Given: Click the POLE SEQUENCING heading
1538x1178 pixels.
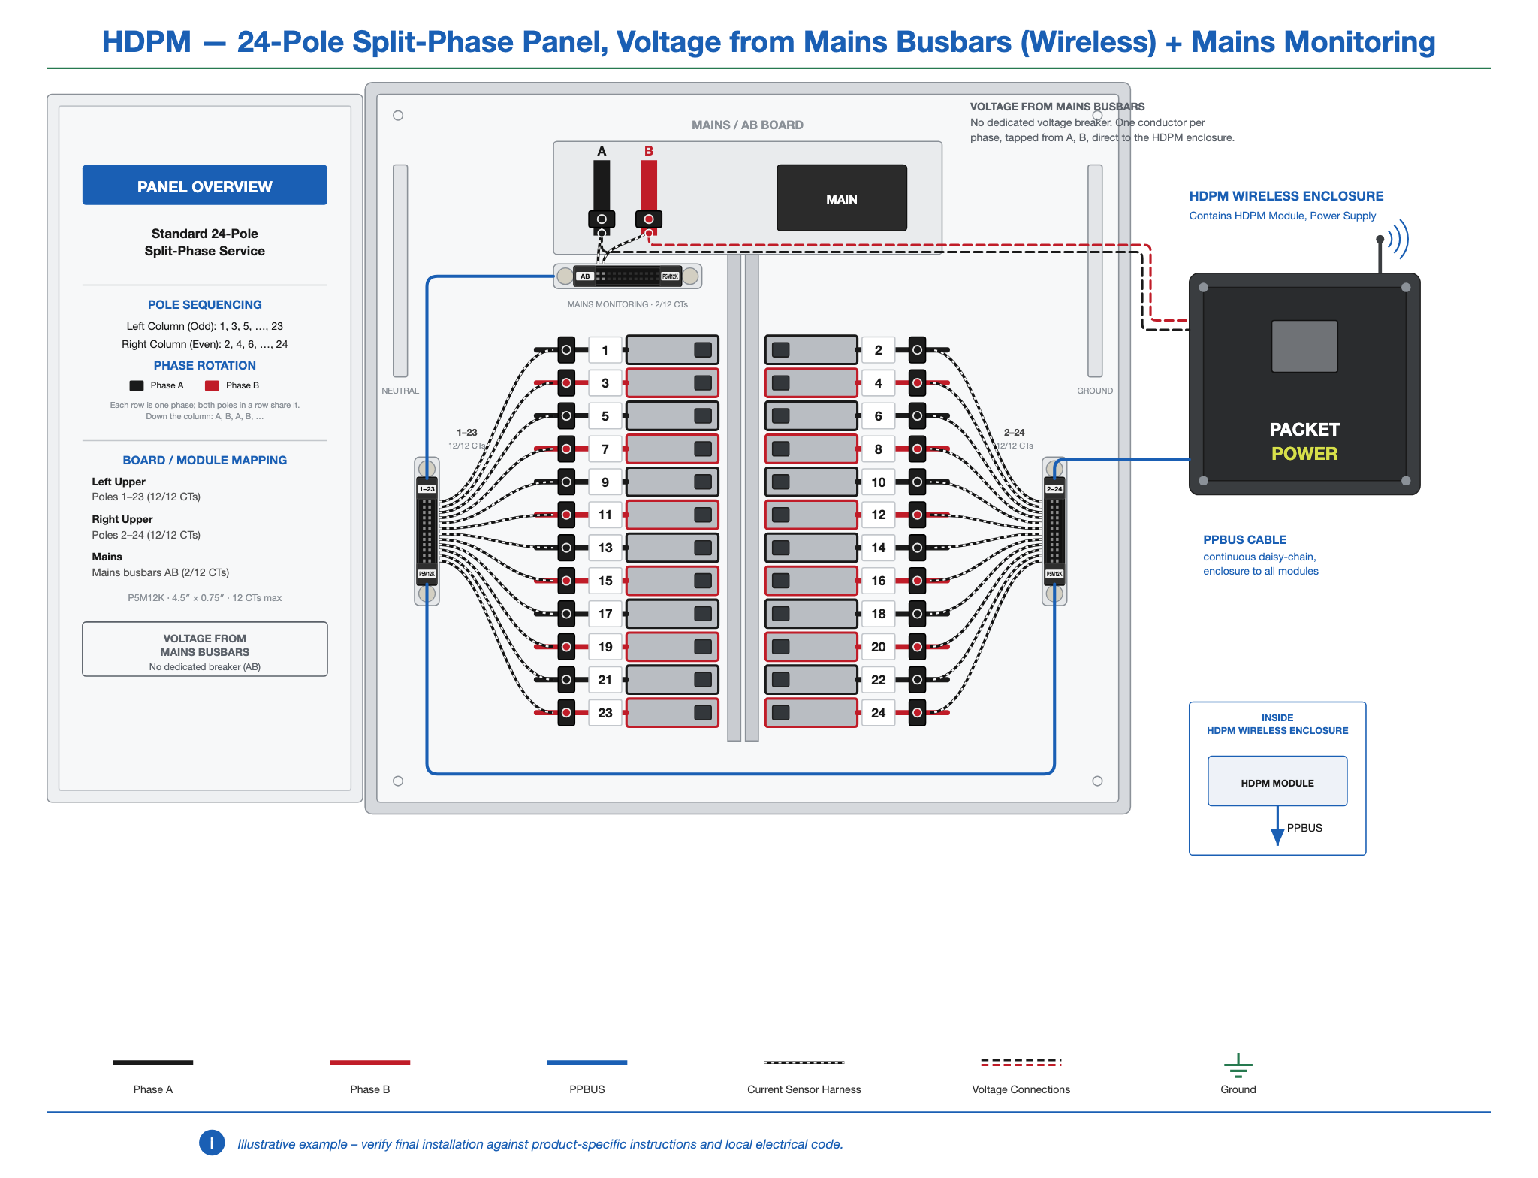Looking at the screenshot, I should click(205, 304).
